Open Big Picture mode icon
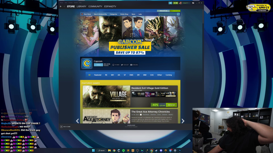273x153 pixels. 193,3
